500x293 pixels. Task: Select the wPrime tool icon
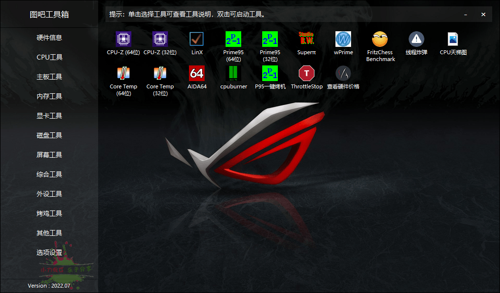click(343, 39)
